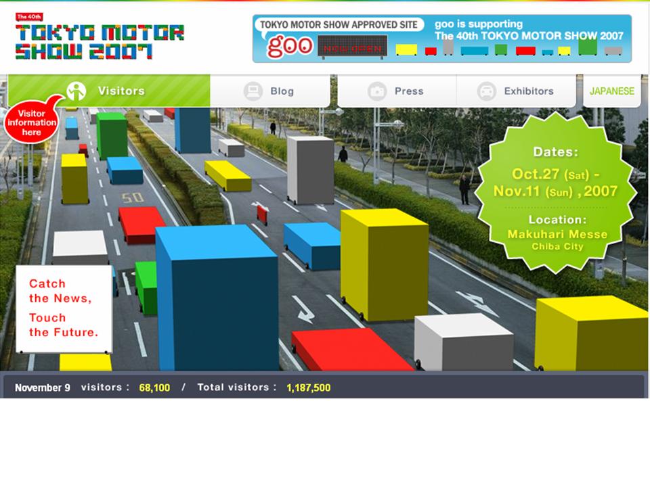The width and height of the screenshot is (650, 487).
Task: Switch to the Blog tab
Action: tap(282, 91)
